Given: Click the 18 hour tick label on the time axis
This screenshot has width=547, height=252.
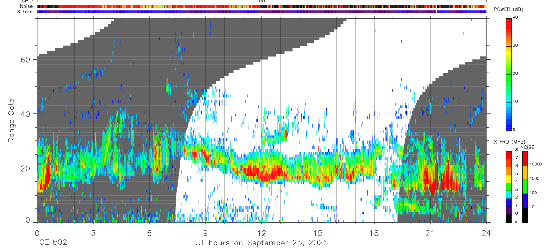Looking at the screenshot, I should 374,232.
